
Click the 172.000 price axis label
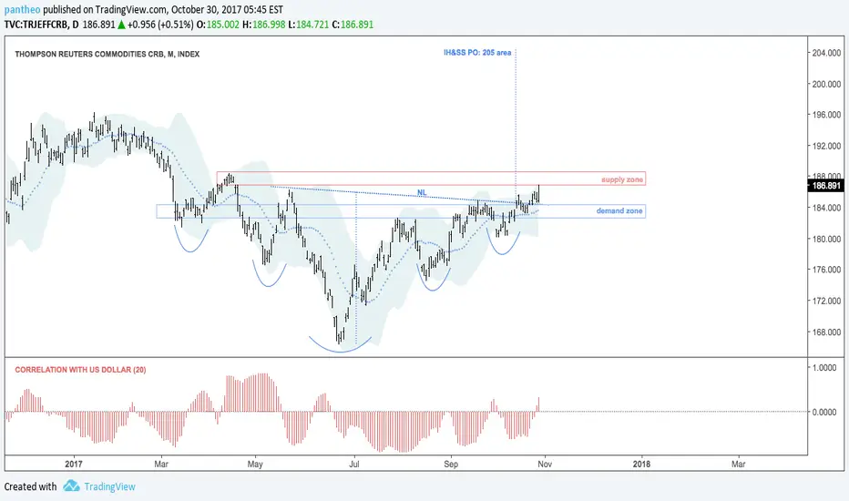[826, 301]
